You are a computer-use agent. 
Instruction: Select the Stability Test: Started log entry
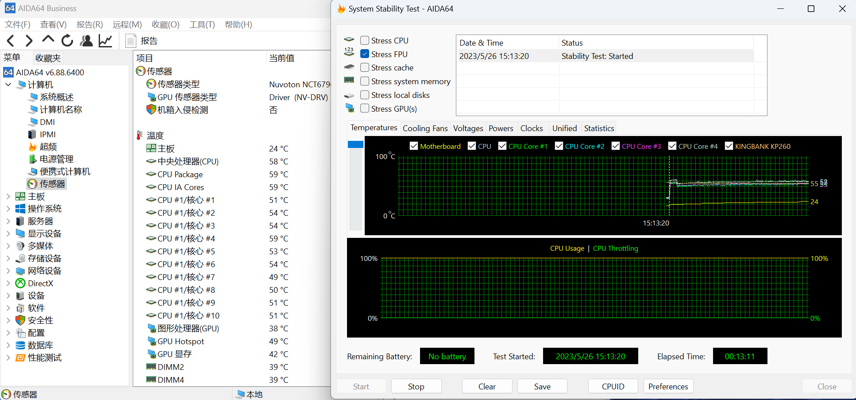pos(597,56)
